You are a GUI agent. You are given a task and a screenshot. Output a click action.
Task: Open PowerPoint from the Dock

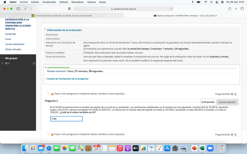click(x=194, y=148)
